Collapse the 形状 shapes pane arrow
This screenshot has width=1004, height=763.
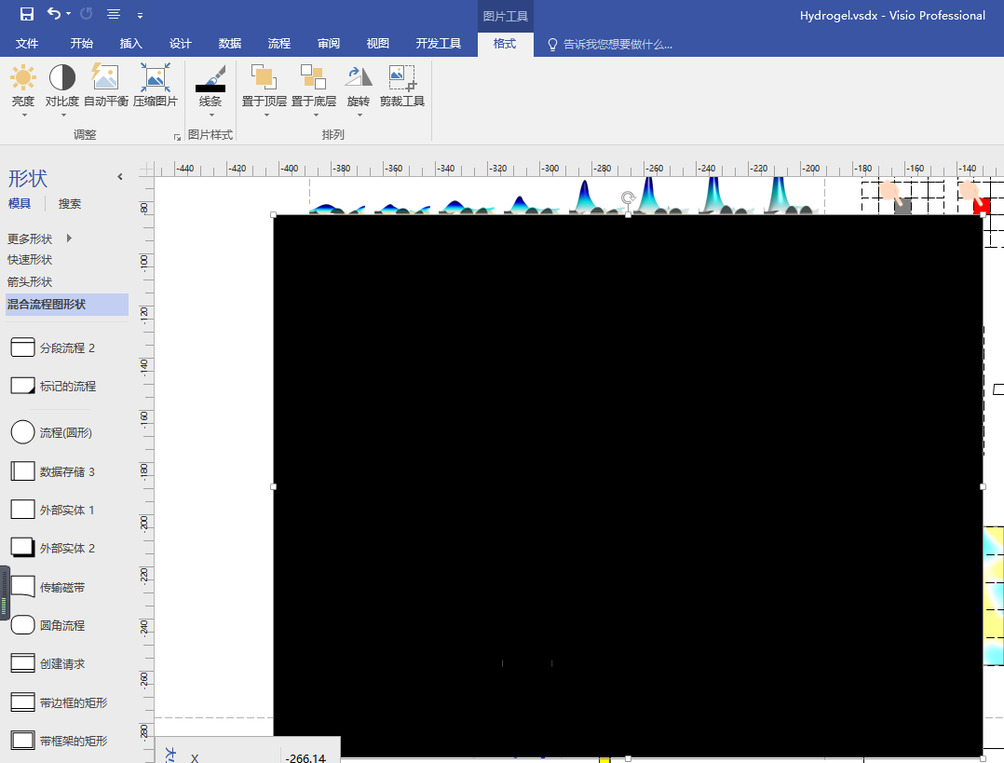[x=120, y=177]
